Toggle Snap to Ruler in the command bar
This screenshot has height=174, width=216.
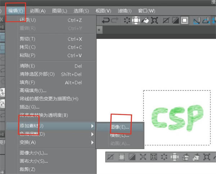point(197,21)
